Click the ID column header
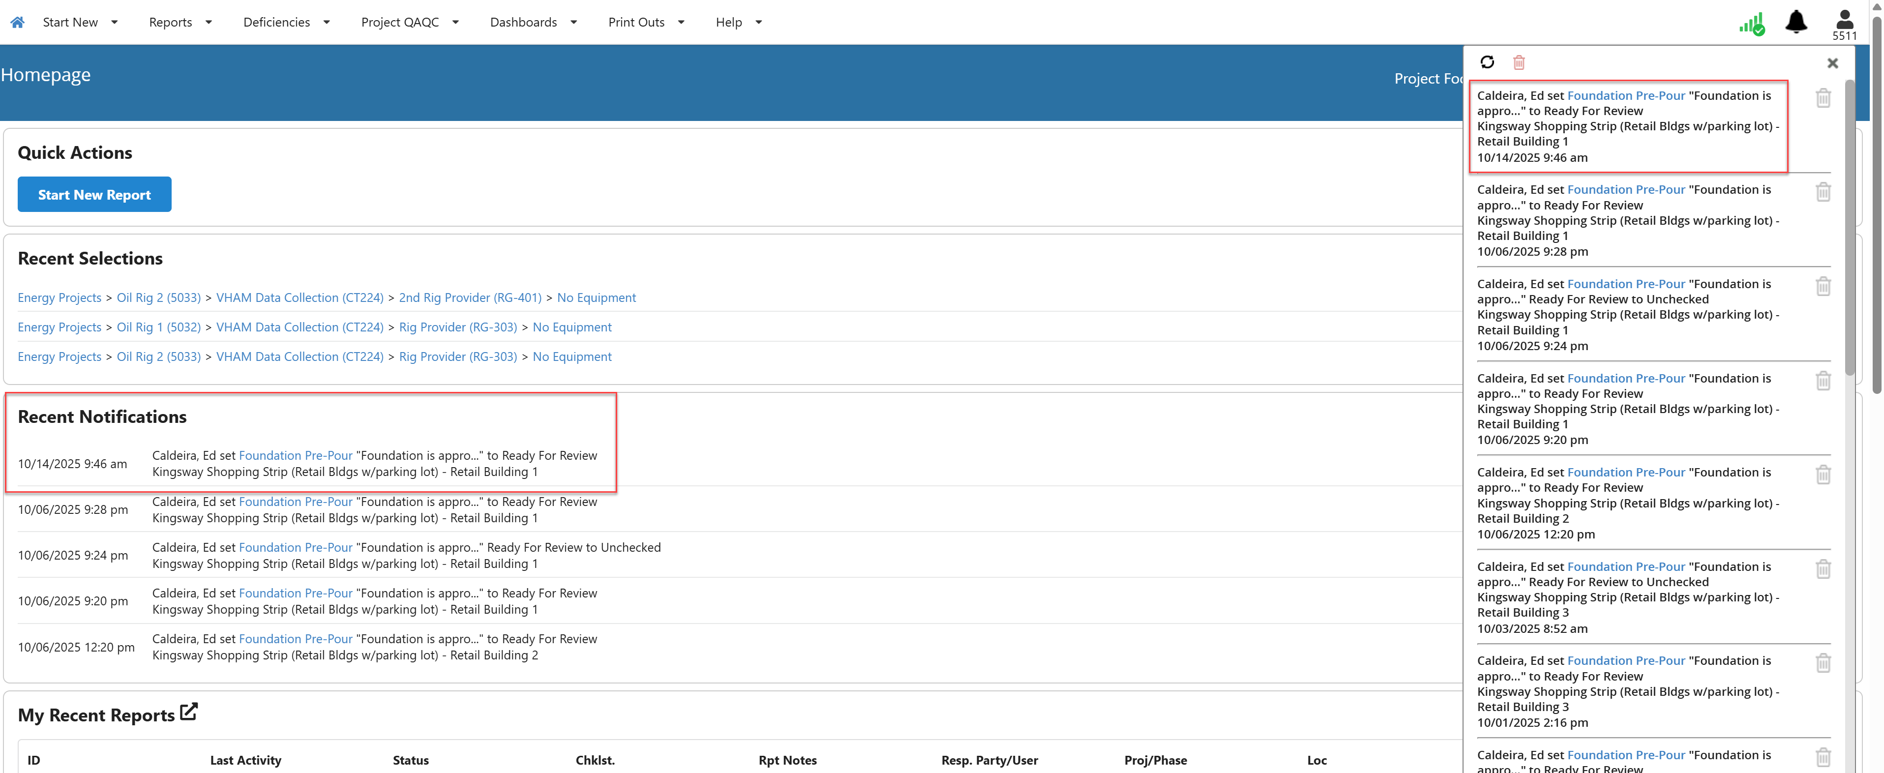This screenshot has height=773, width=1884. [33, 761]
